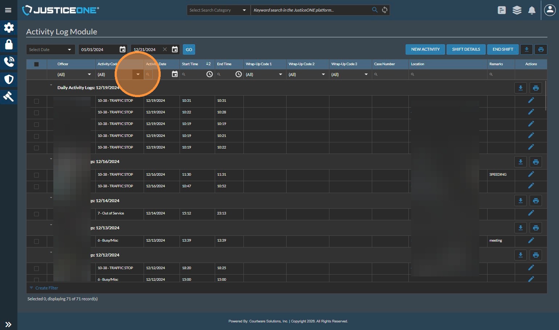Image resolution: width=559 pixels, height=330 pixels.
Task: Click the NEW ACTIVITY button
Action: (425, 50)
